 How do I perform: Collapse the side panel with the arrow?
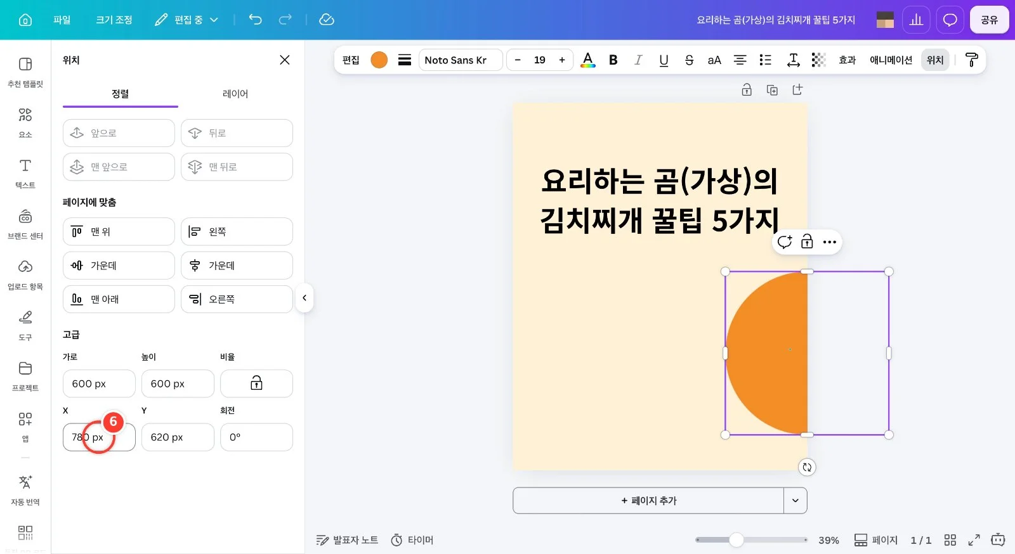[304, 298]
